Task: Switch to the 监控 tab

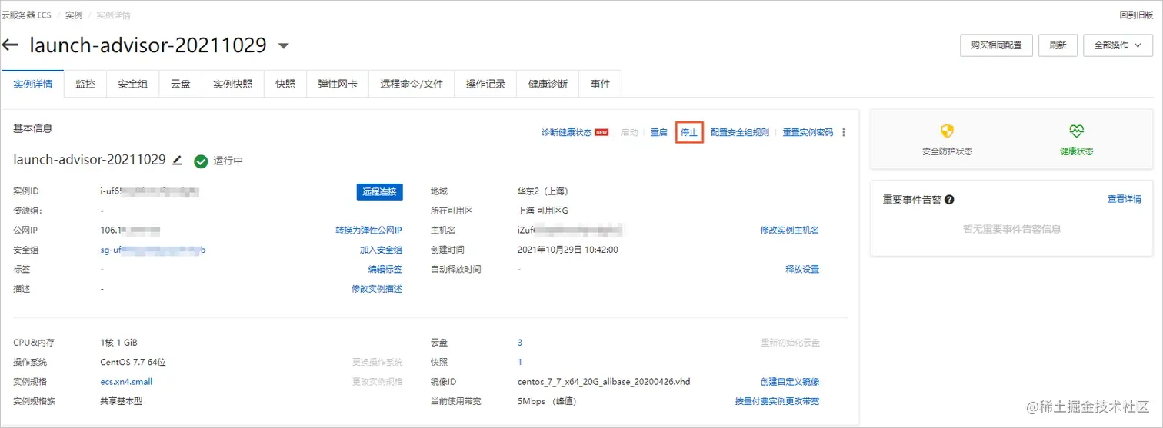Action: click(x=85, y=85)
